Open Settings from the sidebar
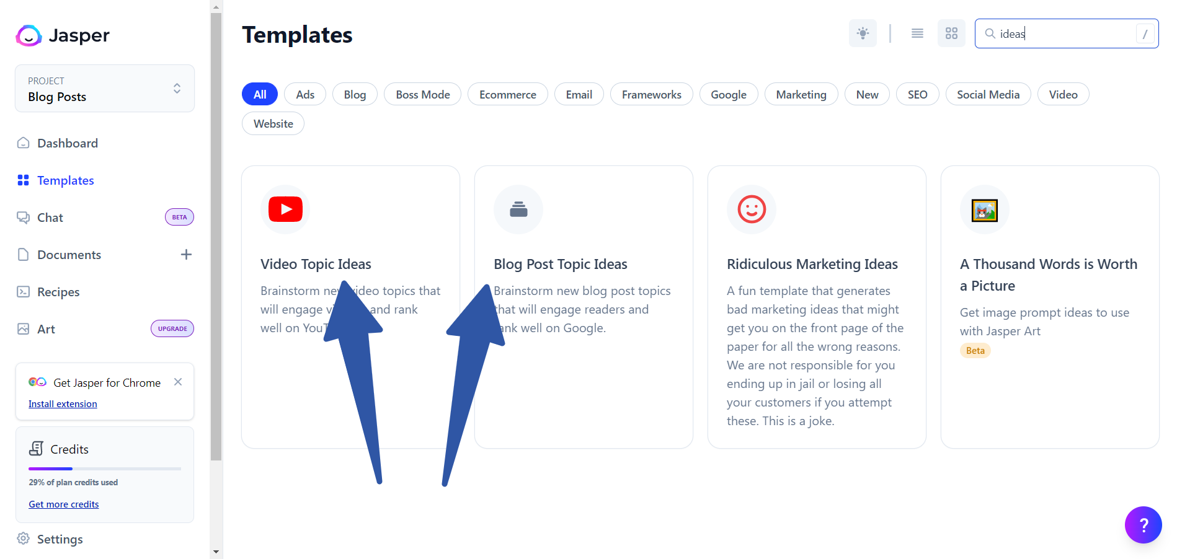 point(60,539)
